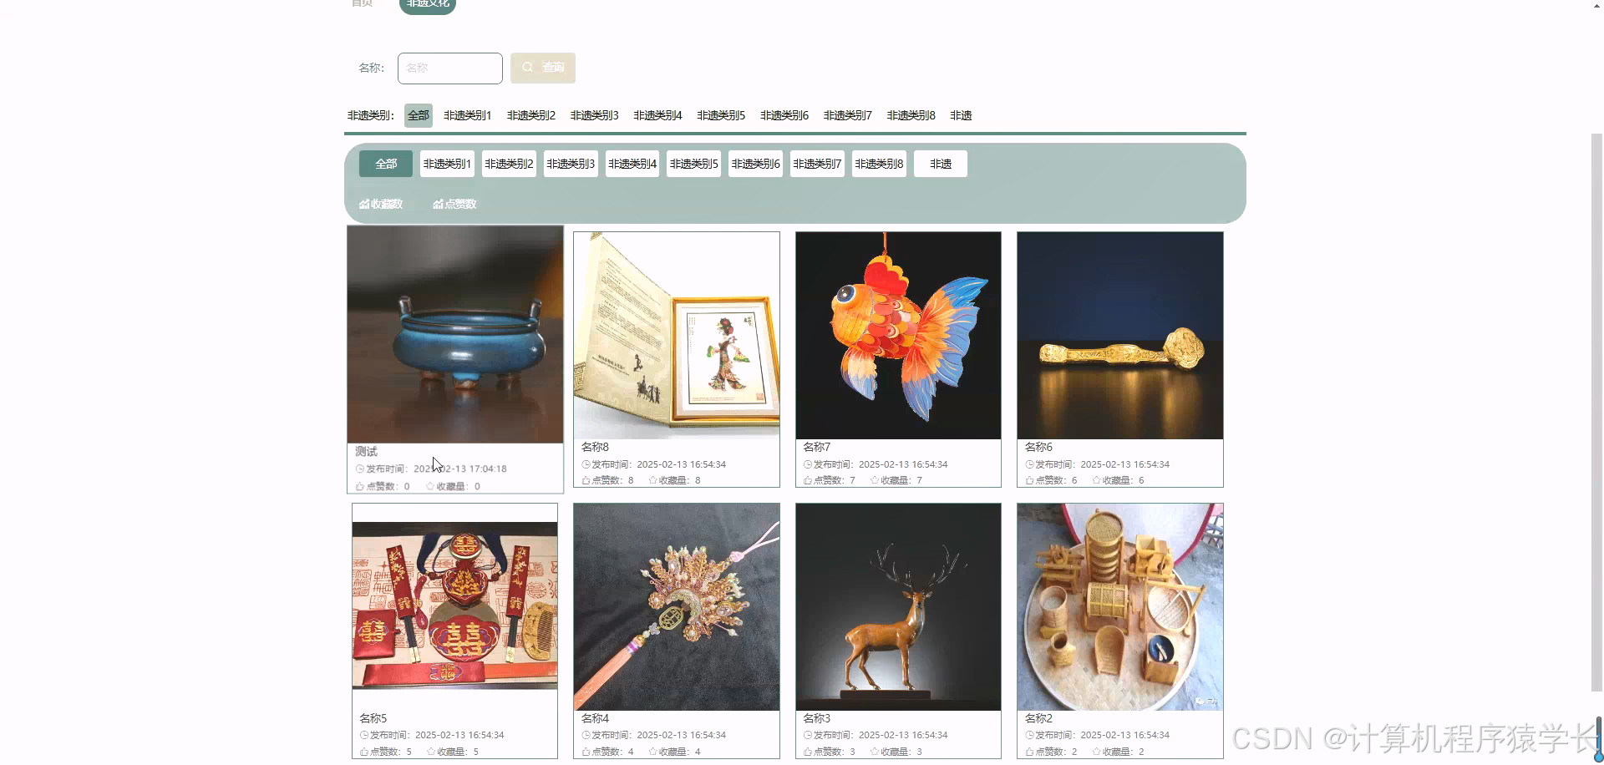Viewport: 1604px width, 765px height.
Task: Sort by 点赞数 chart icon
Action: coord(438,204)
